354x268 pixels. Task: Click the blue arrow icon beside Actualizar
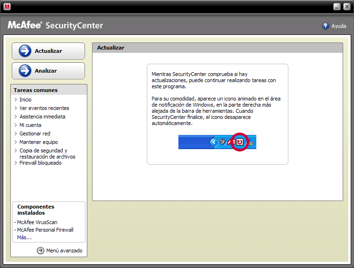25,51
